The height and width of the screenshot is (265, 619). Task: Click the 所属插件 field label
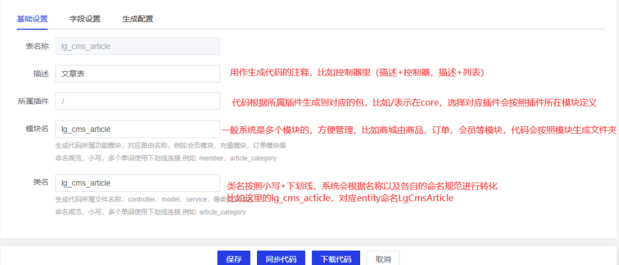[x=34, y=101]
